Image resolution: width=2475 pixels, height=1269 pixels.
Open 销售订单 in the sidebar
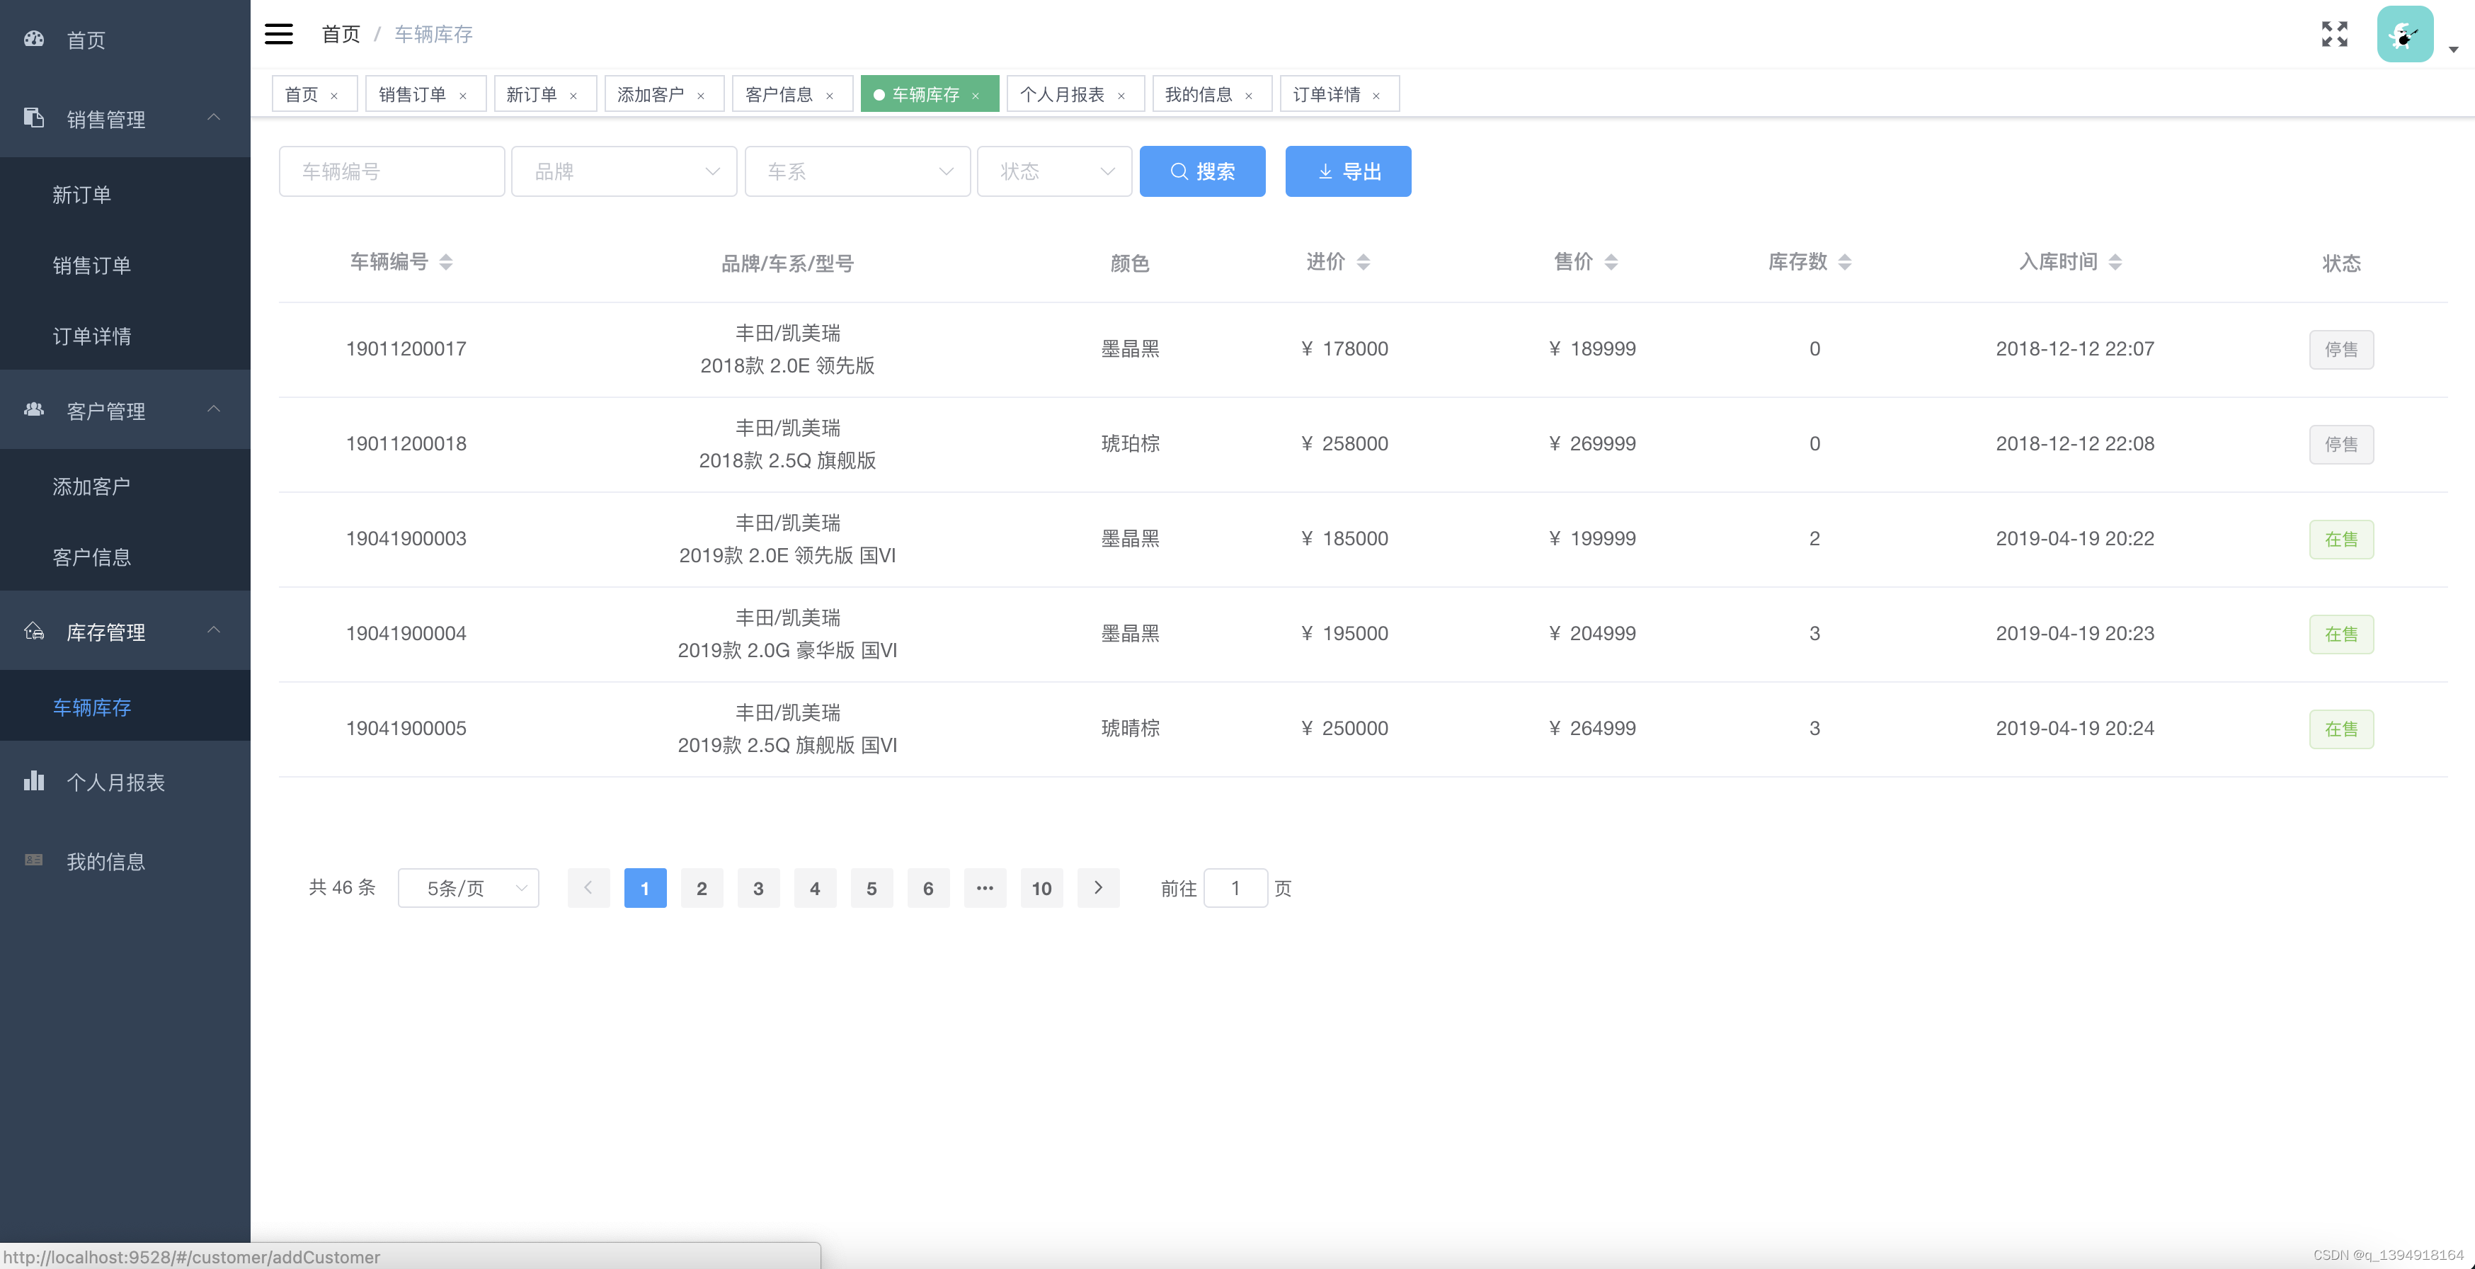click(125, 264)
